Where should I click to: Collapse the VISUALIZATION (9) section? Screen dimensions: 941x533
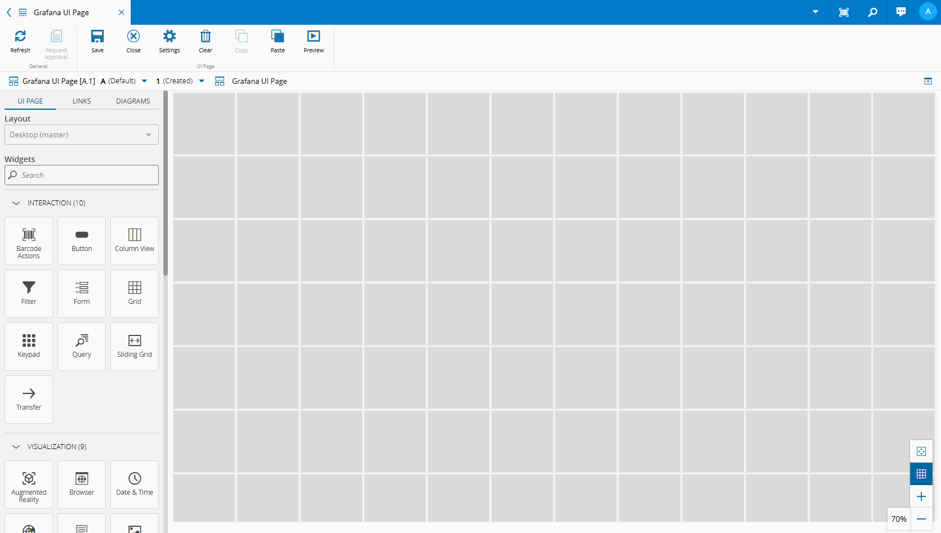[x=16, y=447]
